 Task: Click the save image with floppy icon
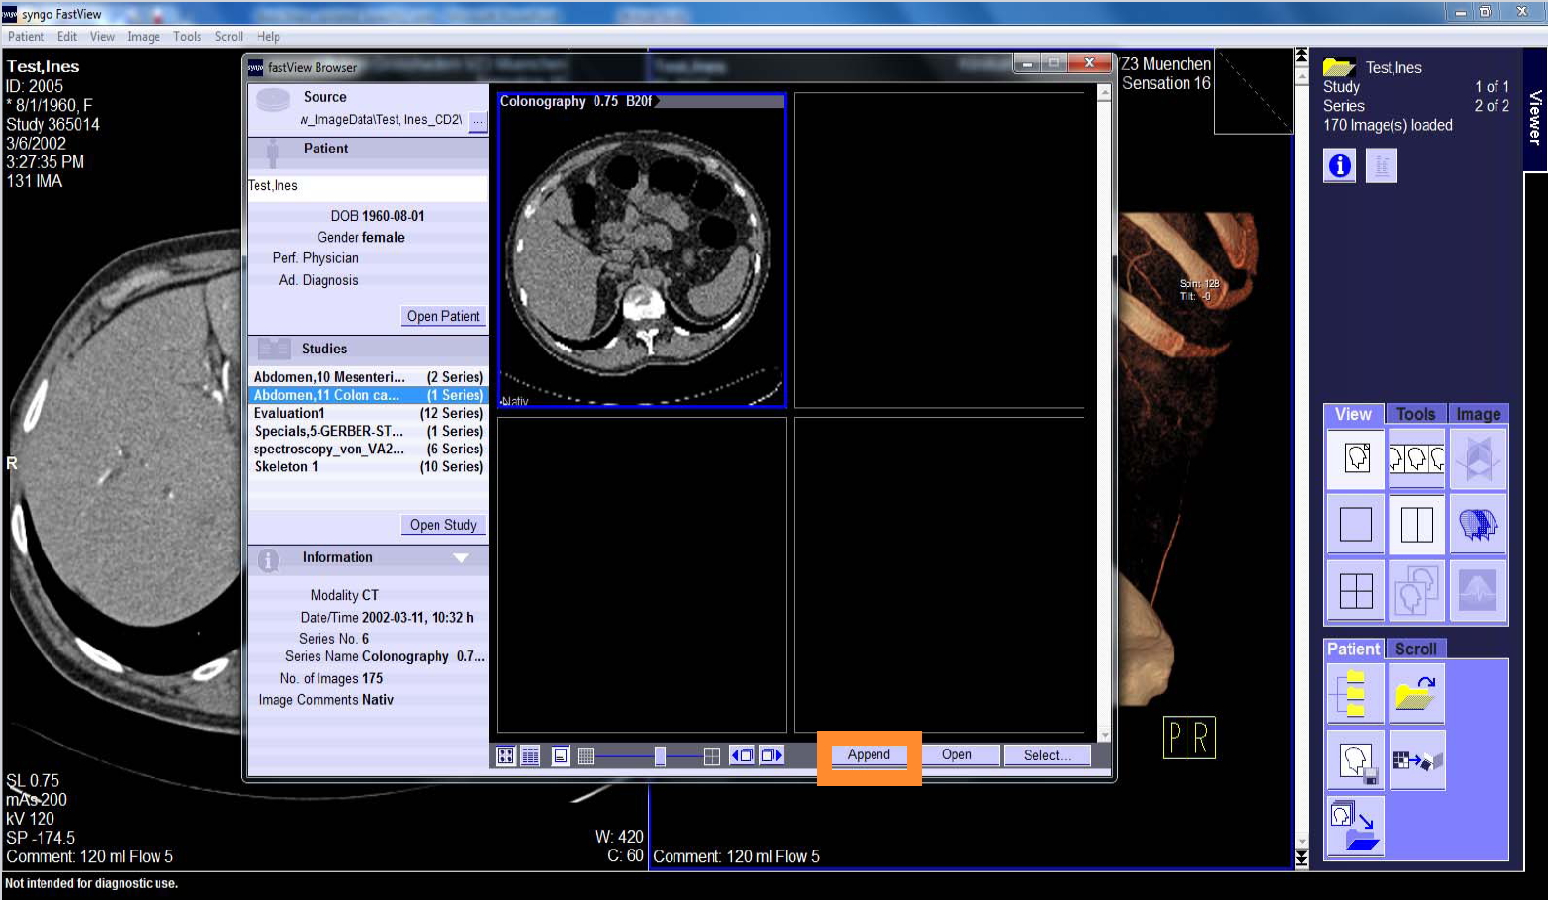point(1356,760)
